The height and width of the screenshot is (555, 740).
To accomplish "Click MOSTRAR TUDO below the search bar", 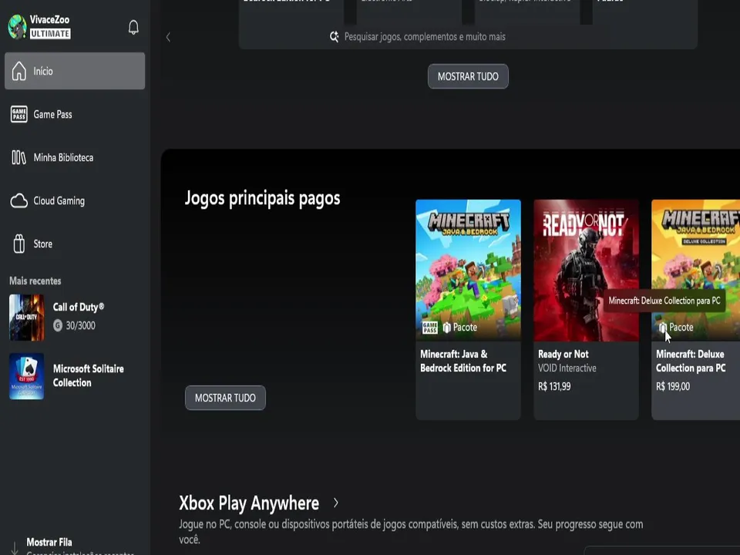I will click(x=468, y=76).
